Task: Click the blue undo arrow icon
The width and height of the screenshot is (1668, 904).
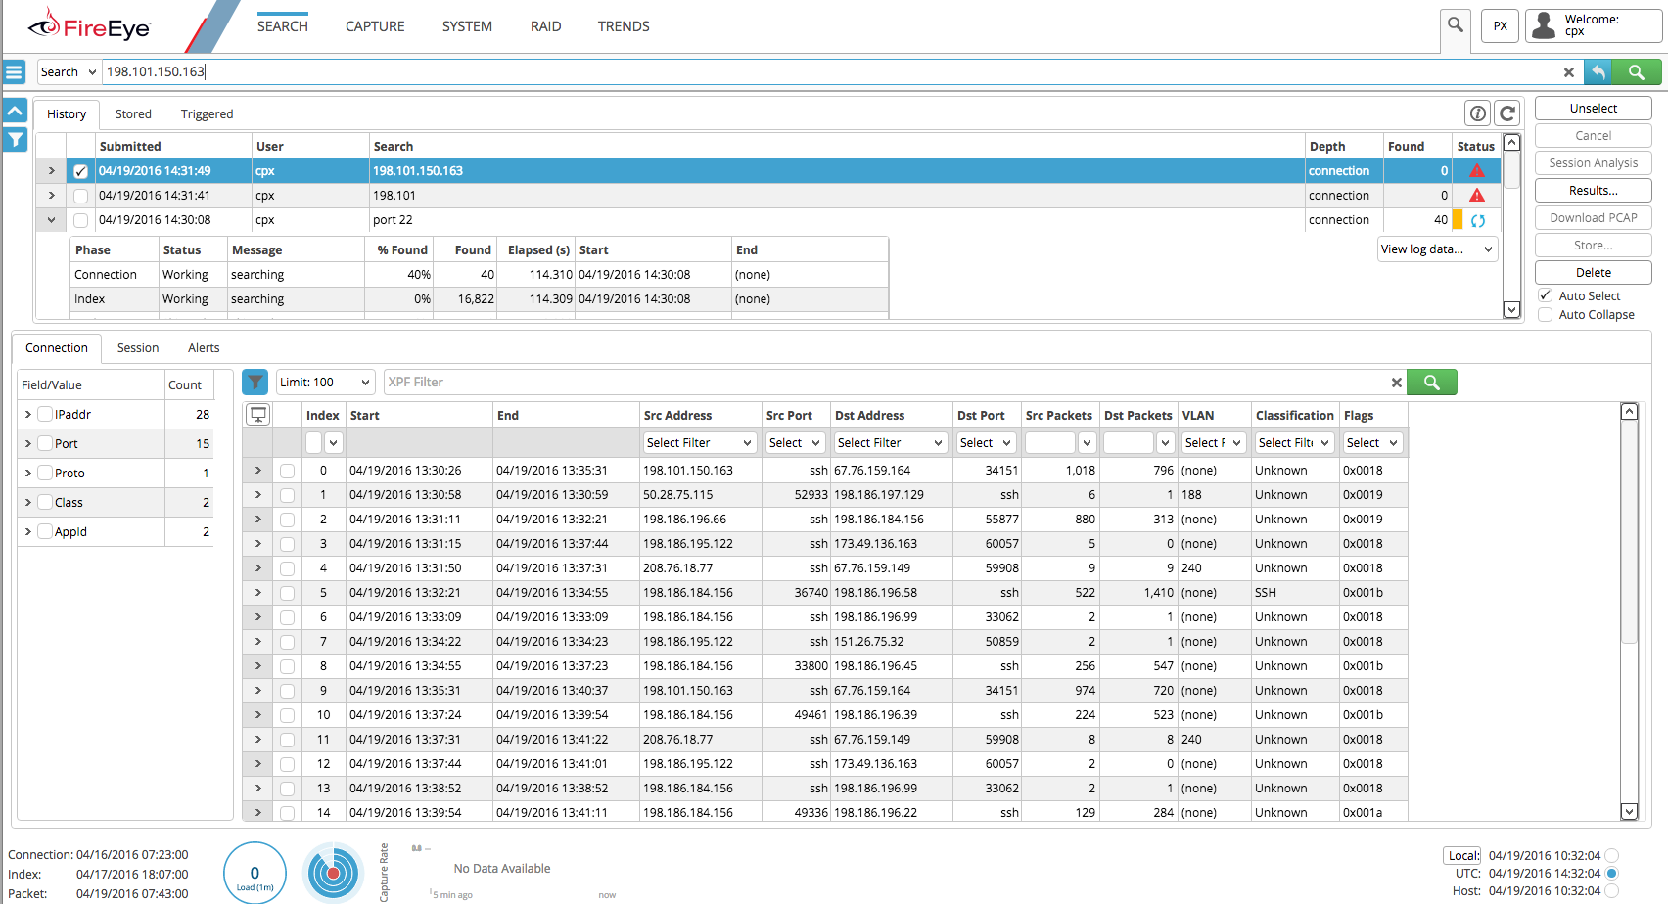Action: click(x=1598, y=71)
